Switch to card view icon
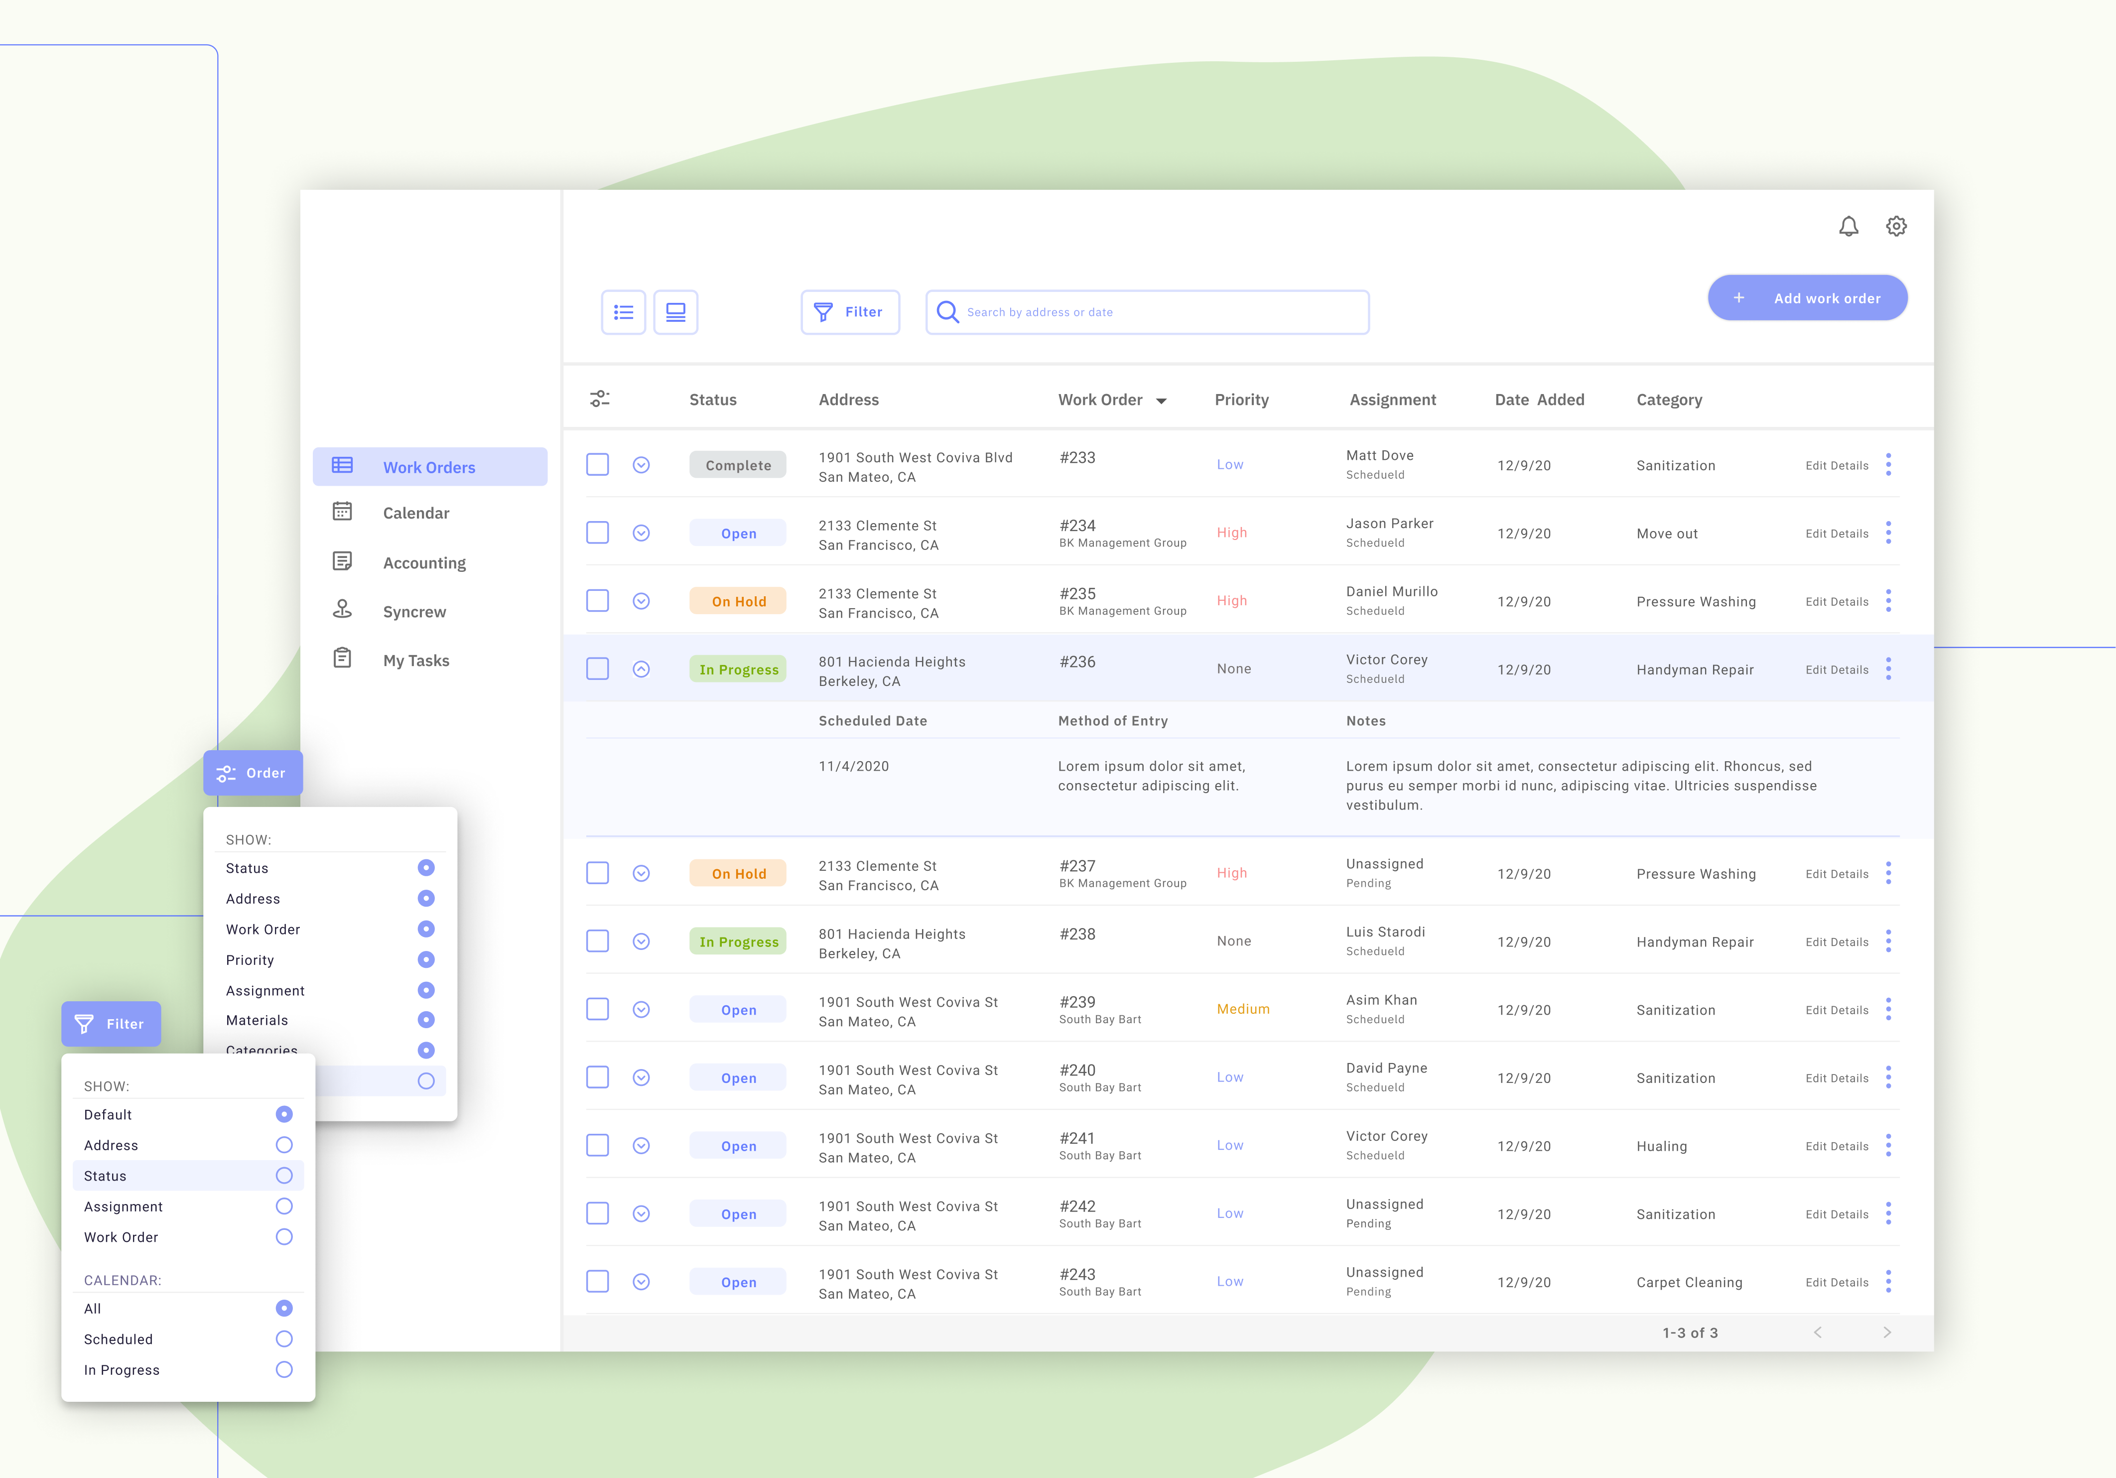 675,312
